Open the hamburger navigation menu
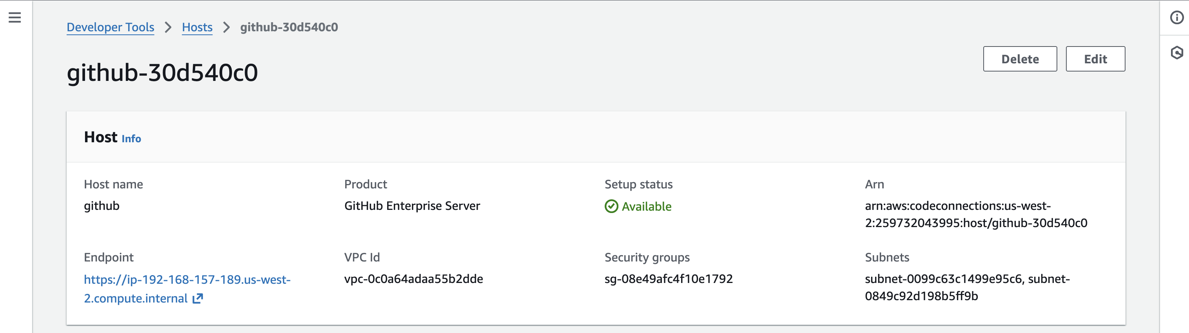 [x=15, y=18]
